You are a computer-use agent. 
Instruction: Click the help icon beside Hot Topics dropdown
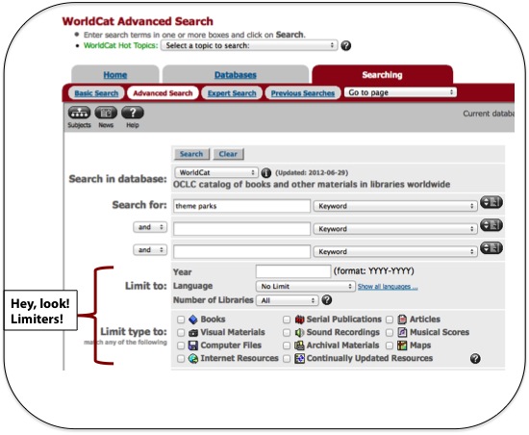346,45
